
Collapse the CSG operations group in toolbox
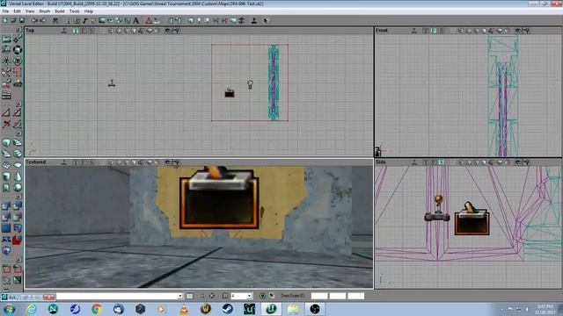coord(18,197)
